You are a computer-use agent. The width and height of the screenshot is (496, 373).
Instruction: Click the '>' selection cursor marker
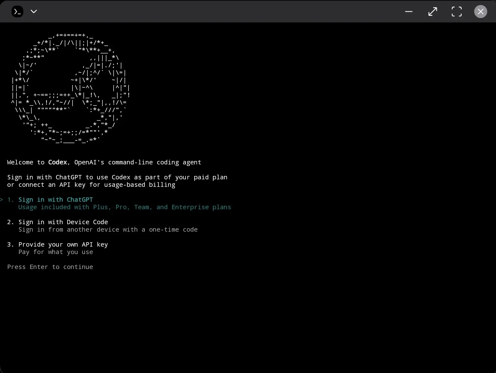click(2, 200)
